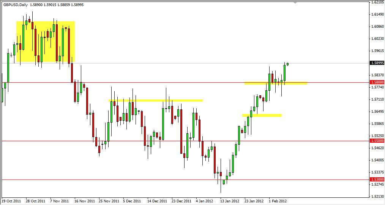Click the chart shift triangle marker at the top

click(x=295, y=2)
